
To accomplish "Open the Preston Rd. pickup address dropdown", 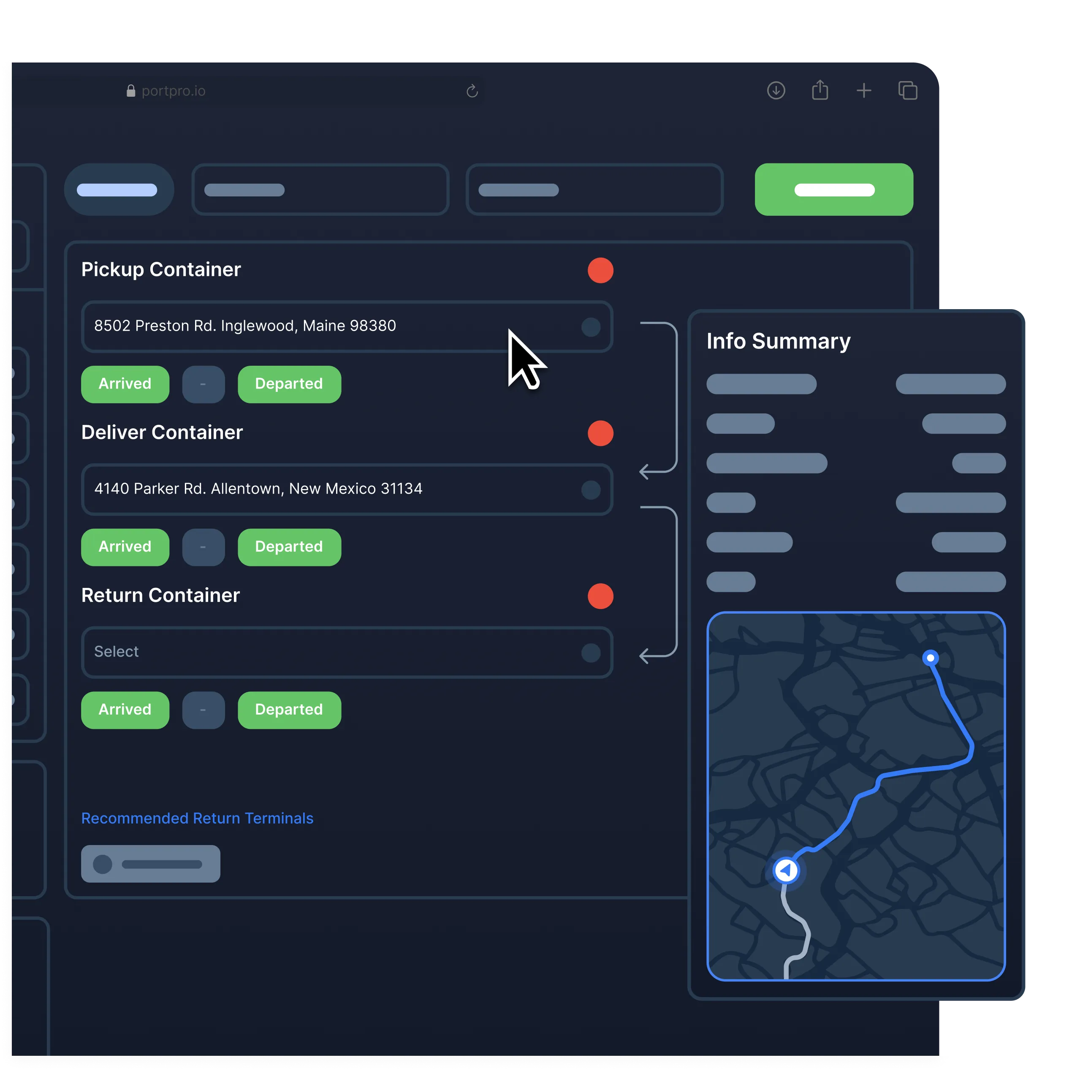I will [591, 327].
